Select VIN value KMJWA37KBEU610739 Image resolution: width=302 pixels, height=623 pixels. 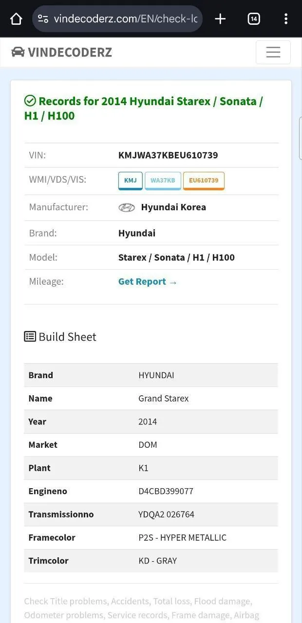pos(168,155)
